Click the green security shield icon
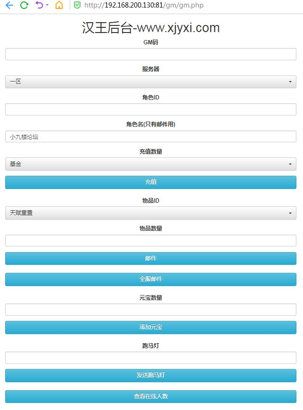 pos(77,6)
